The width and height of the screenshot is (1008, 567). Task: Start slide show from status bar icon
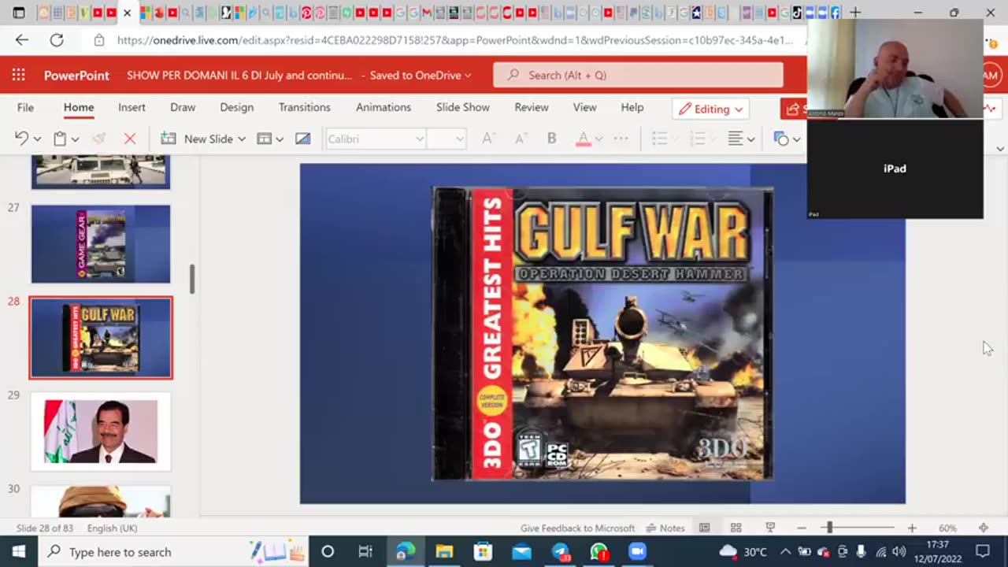pyautogui.click(x=770, y=528)
